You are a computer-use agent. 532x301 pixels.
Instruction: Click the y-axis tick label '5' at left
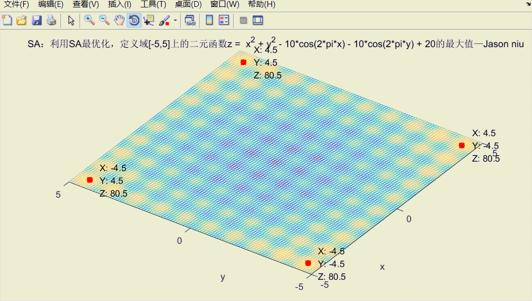[58, 194]
